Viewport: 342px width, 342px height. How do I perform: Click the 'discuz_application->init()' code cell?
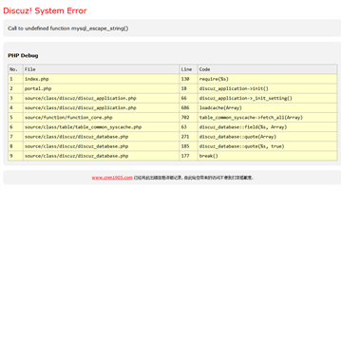[268, 88]
